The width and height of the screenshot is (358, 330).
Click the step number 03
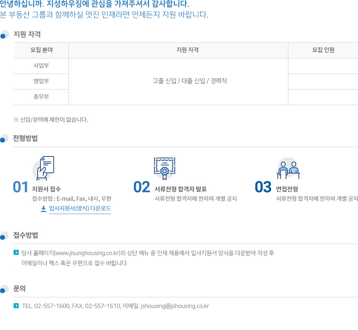[x=263, y=187]
